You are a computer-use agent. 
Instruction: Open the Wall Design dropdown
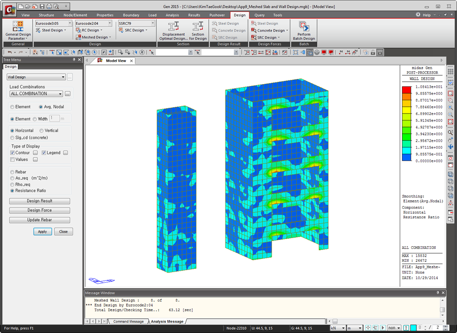pos(36,77)
